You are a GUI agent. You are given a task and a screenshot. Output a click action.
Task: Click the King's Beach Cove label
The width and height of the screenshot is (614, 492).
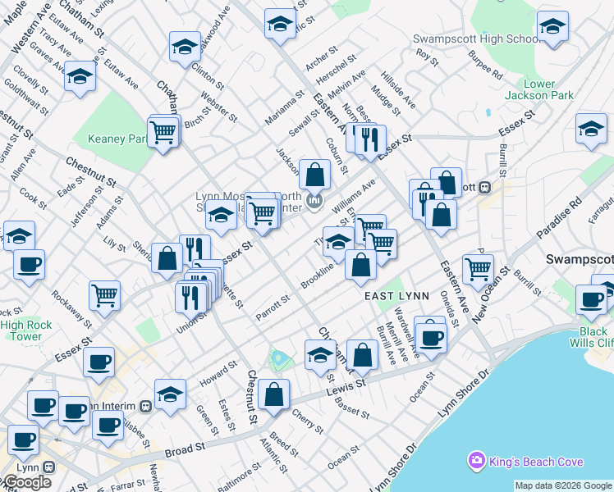(x=536, y=462)
